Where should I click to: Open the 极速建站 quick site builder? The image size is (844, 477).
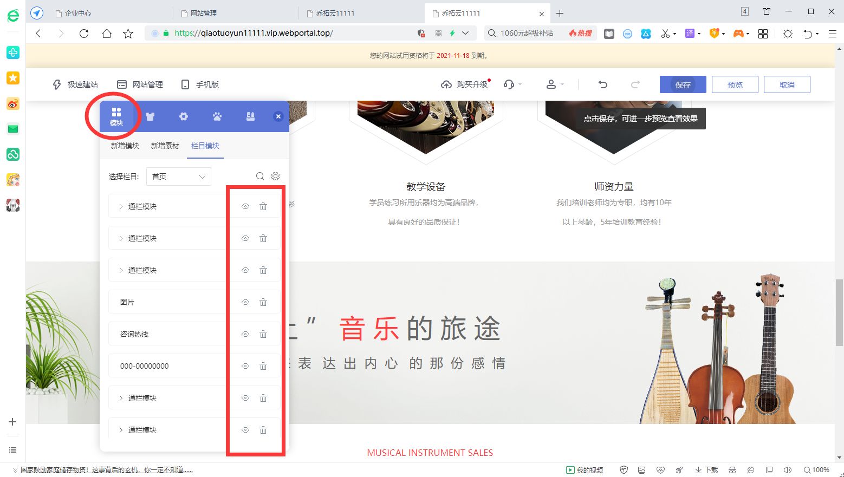pyautogui.click(x=75, y=84)
